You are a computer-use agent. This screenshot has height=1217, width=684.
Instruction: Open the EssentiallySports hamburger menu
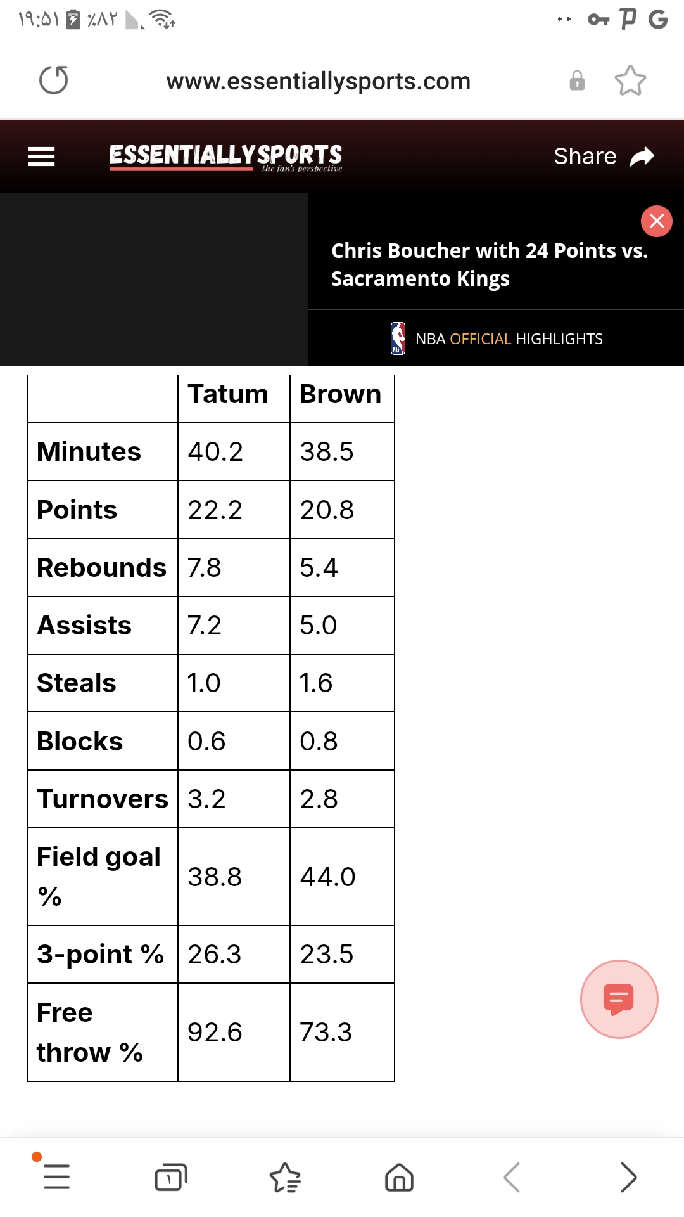pyautogui.click(x=41, y=157)
